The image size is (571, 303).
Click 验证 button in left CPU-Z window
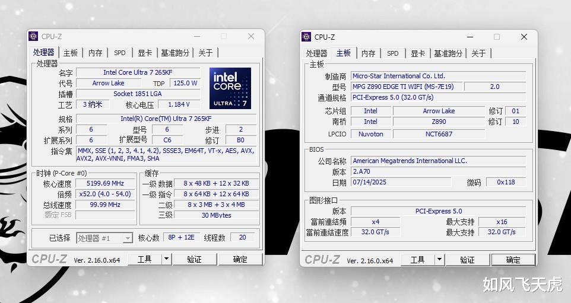[195, 259]
